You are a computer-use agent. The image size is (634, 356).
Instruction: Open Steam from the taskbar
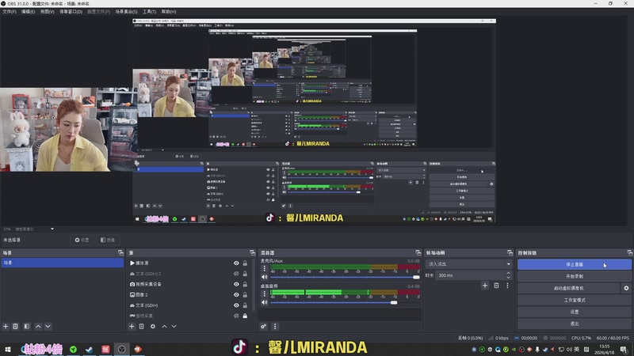90,349
